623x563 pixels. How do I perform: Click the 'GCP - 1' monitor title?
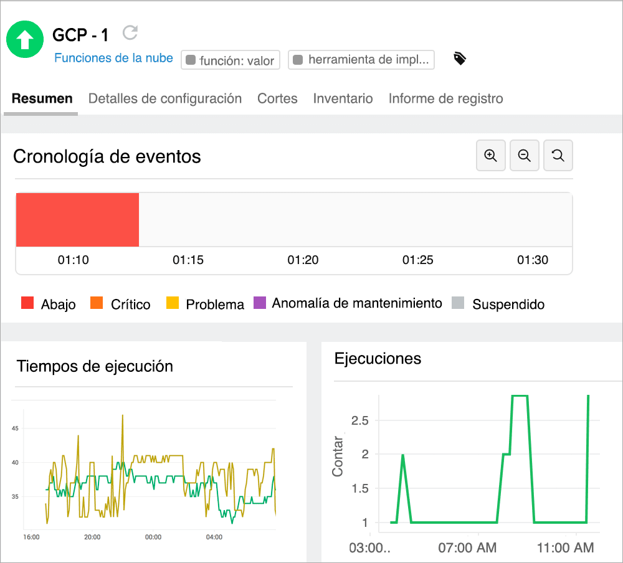coord(80,35)
